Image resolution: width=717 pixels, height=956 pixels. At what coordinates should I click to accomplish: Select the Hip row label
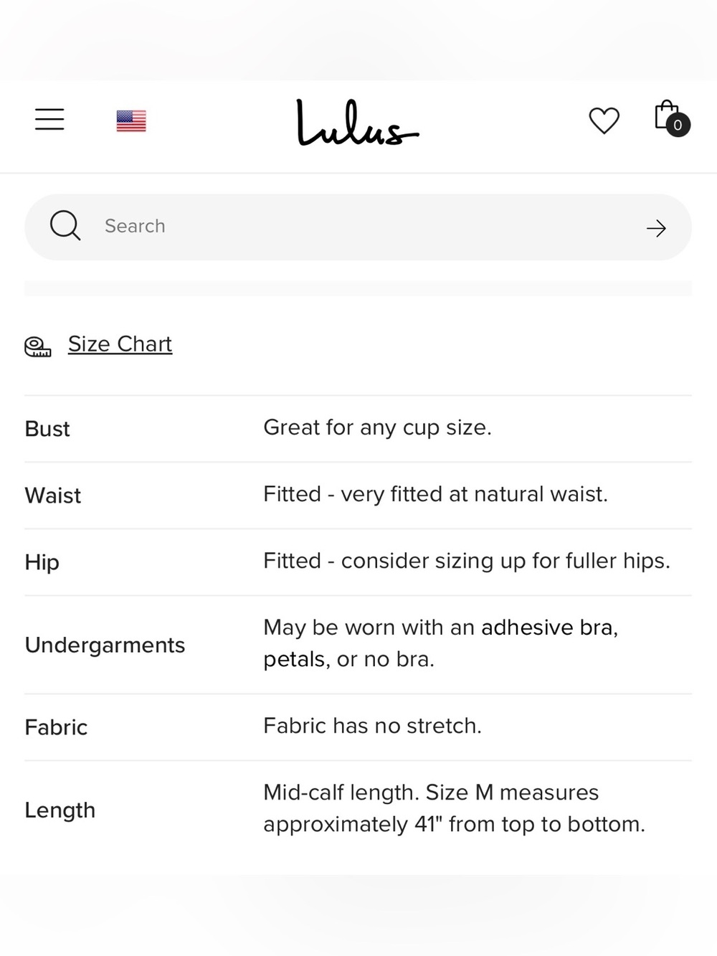(42, 562)
